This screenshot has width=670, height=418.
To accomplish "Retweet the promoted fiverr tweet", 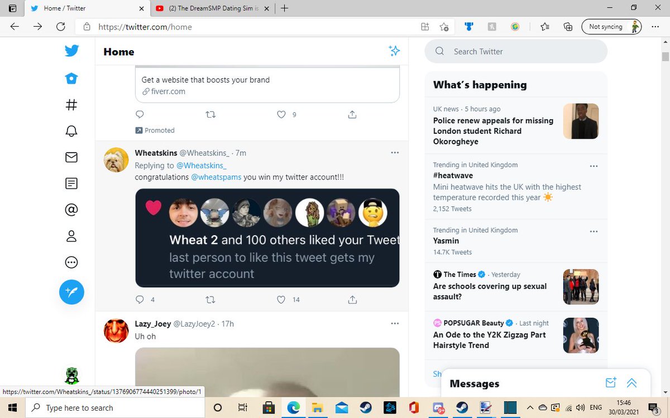I will click(x=210, y=114).
